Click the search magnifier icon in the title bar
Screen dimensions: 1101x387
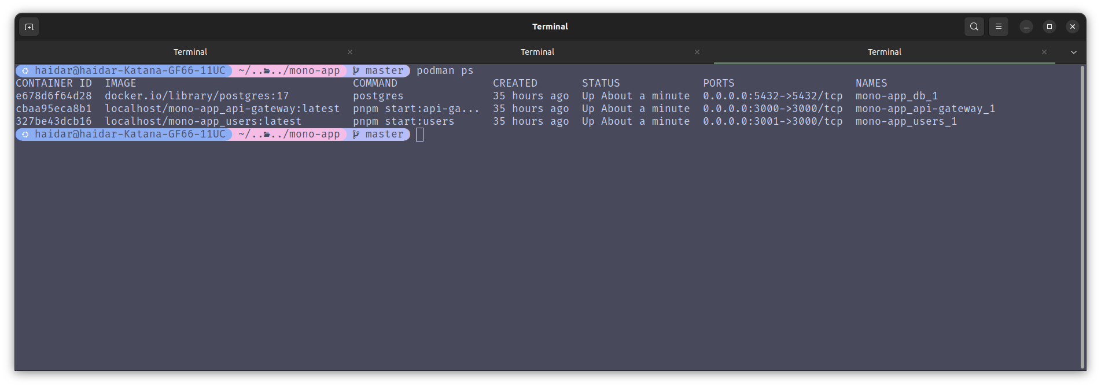coord(974,27)
